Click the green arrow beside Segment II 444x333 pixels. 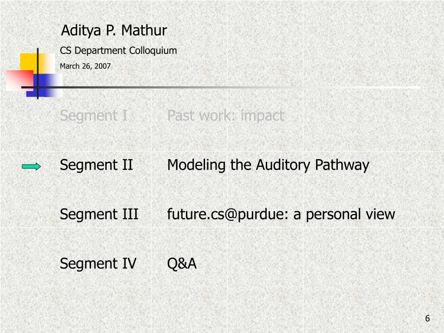click(x=31, y=167)
